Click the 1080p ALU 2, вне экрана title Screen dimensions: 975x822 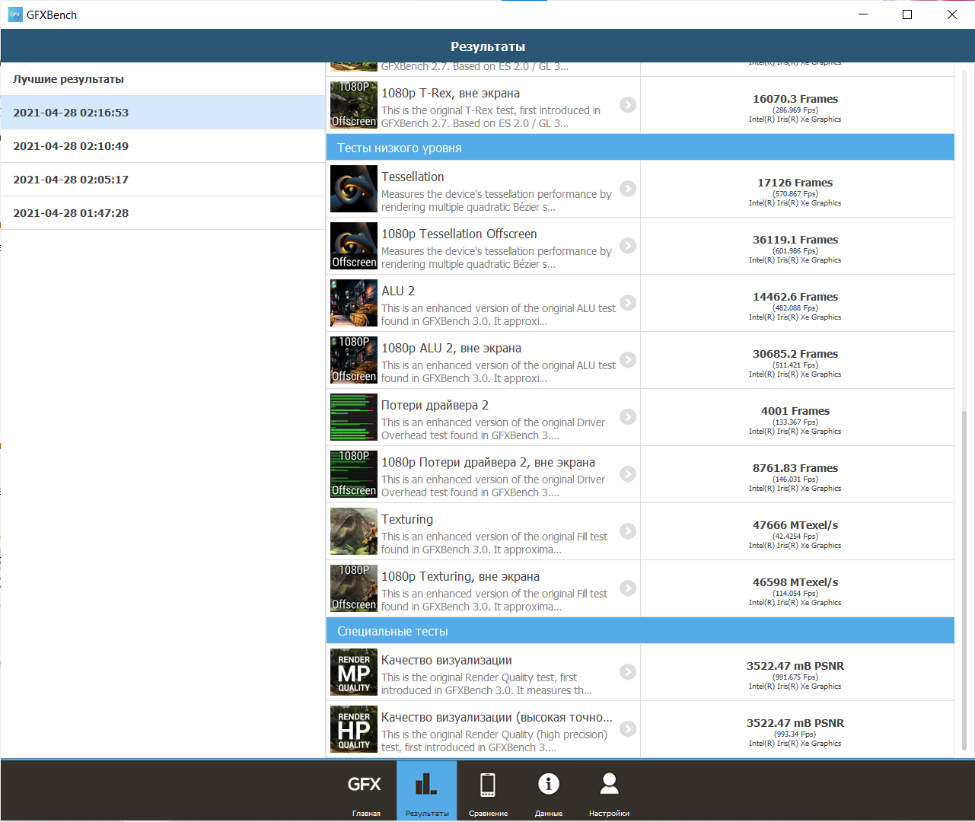pyautogui.click(x=451, y=348)
